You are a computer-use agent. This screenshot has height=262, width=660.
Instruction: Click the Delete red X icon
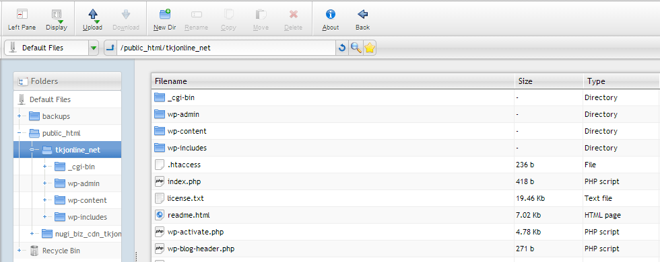point(294,15)
